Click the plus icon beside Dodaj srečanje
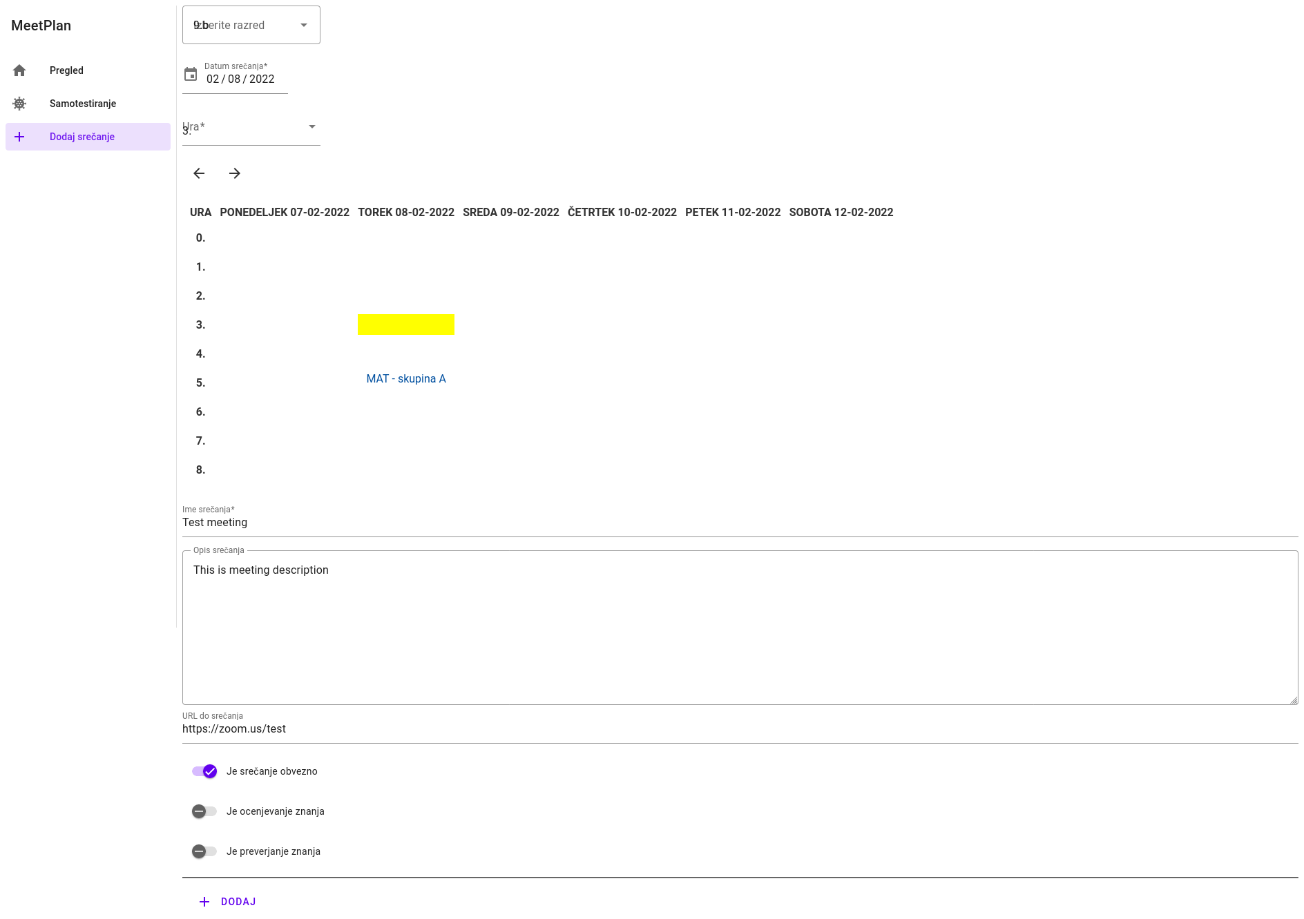Viewport: 1304px width, 919px height. coord(19,137)
